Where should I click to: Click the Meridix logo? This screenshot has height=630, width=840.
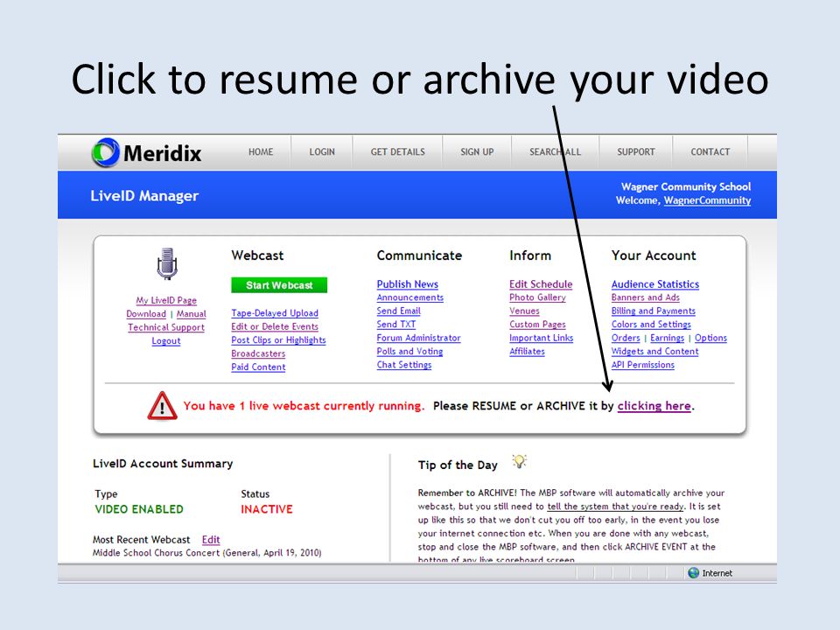(x=146, y=152)
